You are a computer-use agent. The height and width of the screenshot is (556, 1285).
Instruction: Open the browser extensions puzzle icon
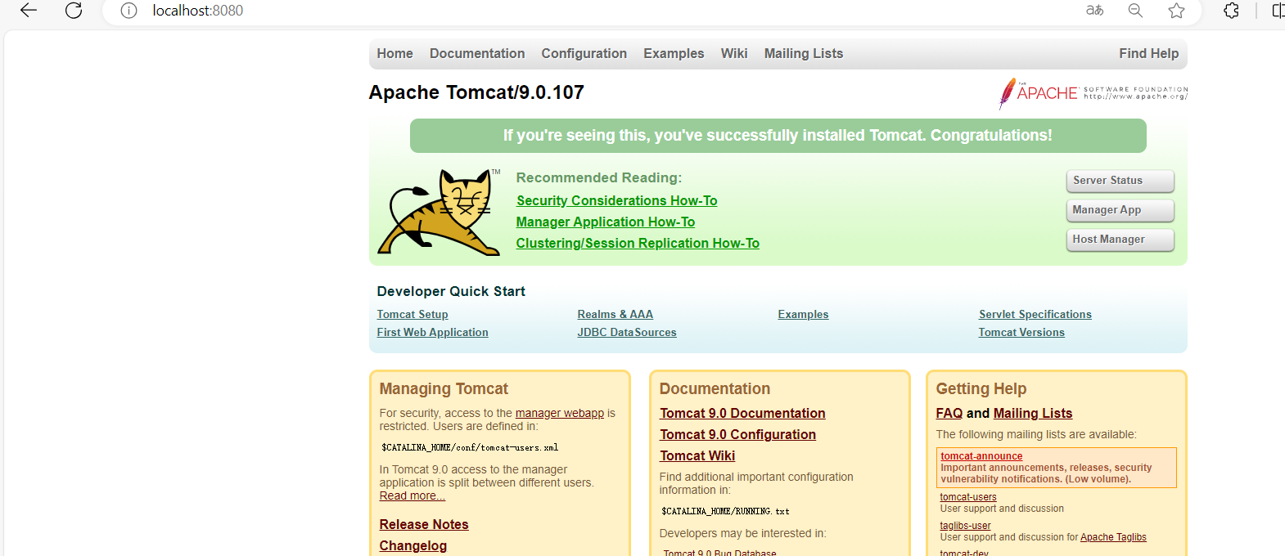click(x=1231, y=11)
